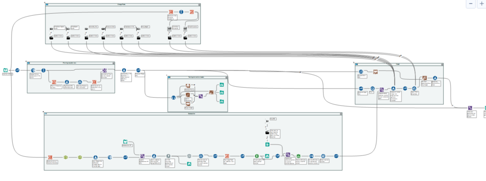This screenshot has height=181, width=486.
Task: Toggle the enable switch on the topmost container header
Action: [47, 5]
